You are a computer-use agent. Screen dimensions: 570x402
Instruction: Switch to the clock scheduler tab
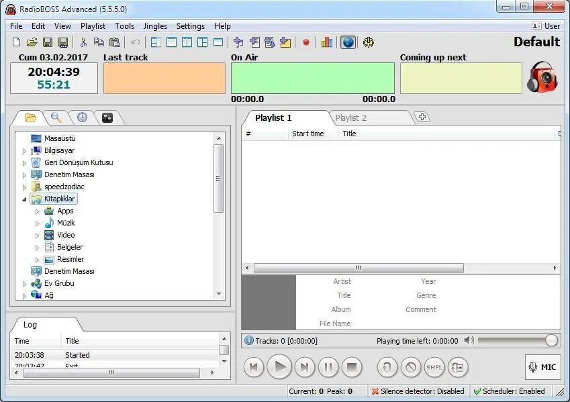(82, 117)
